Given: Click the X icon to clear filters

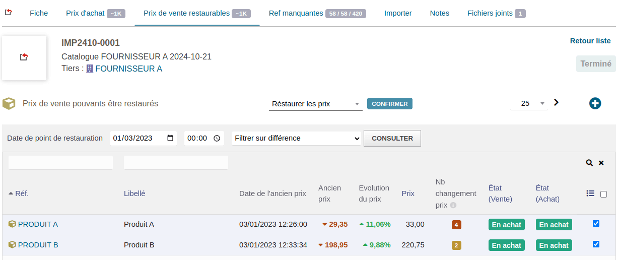Looking at the screenshot, I should coord(601,163).
